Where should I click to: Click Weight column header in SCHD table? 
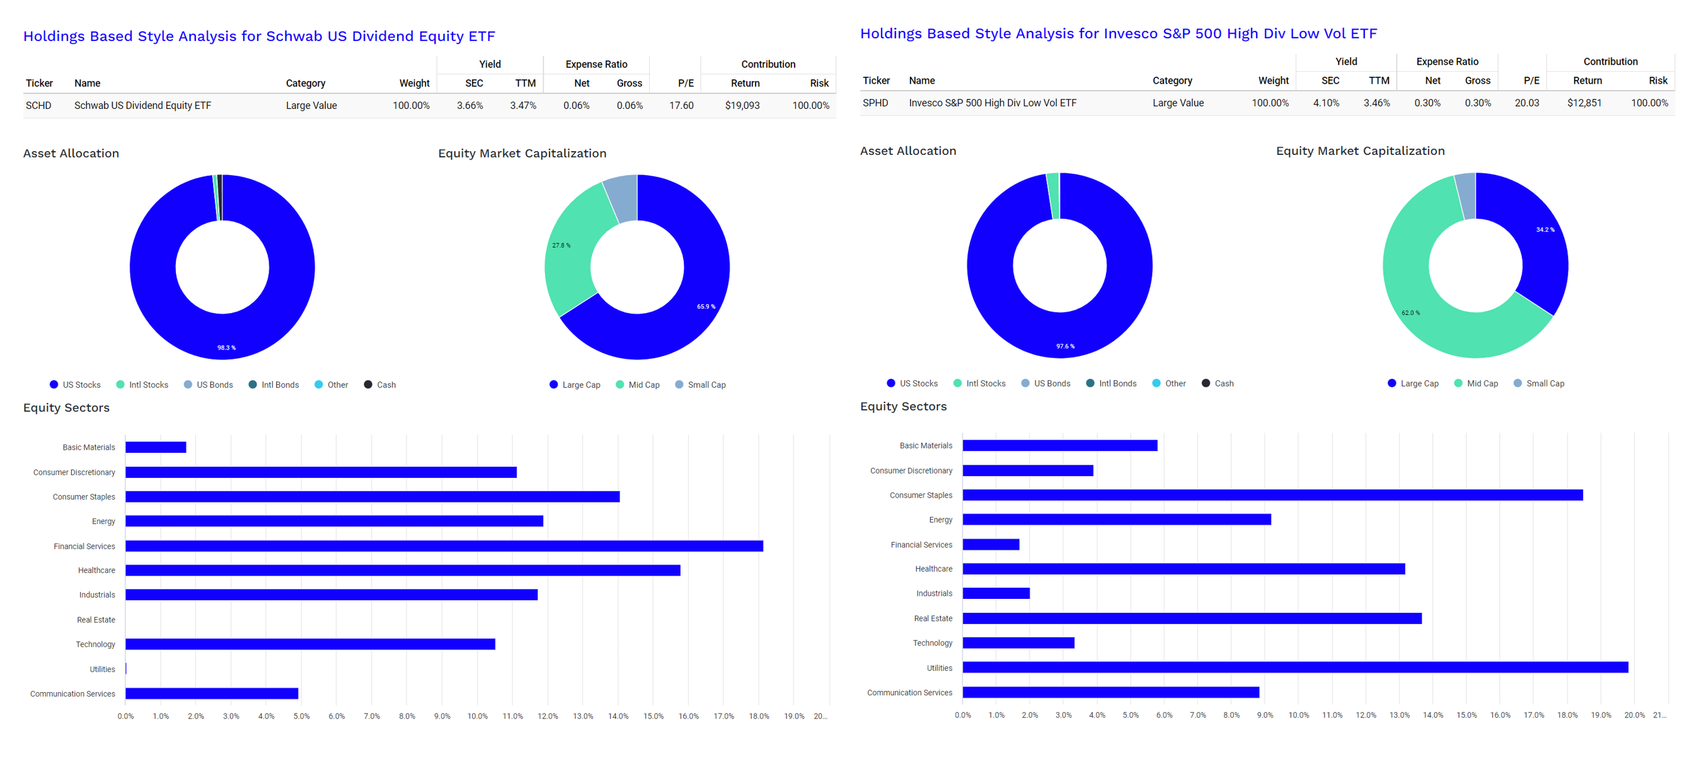tap(414, 83)
